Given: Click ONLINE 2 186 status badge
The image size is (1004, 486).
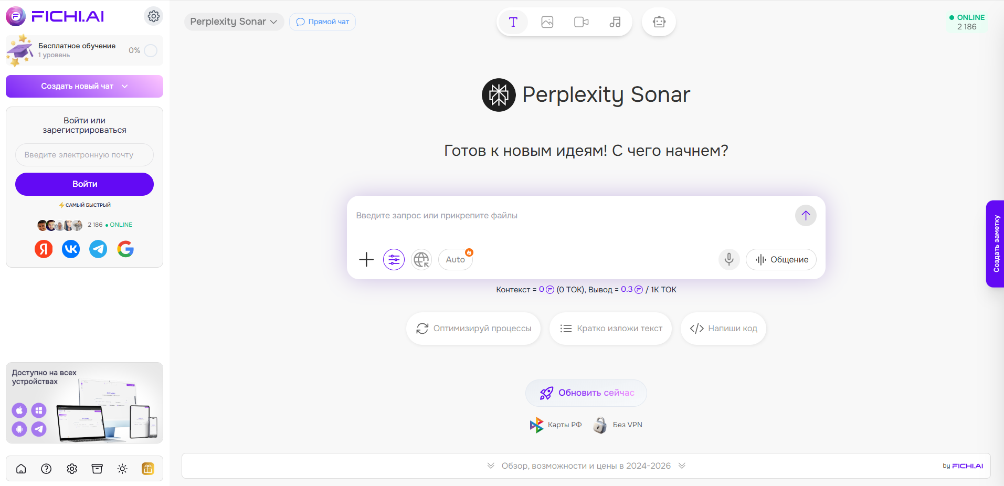Looking at the screenshot, I should (x=967, y=22).
